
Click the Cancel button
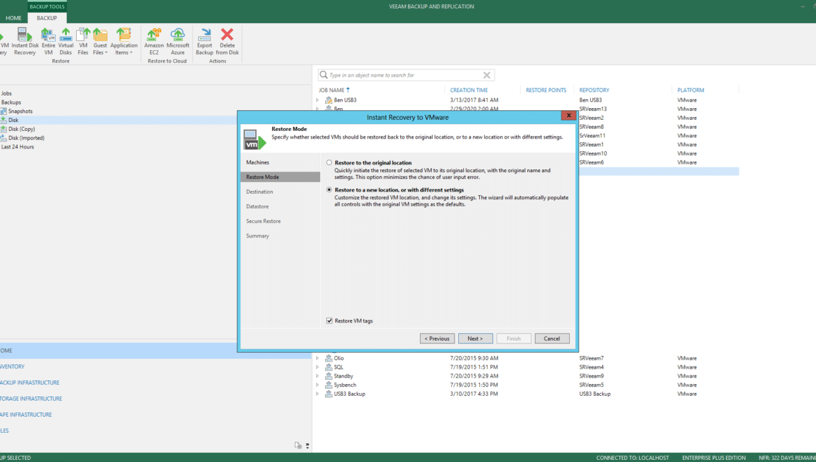click(552, 339)
